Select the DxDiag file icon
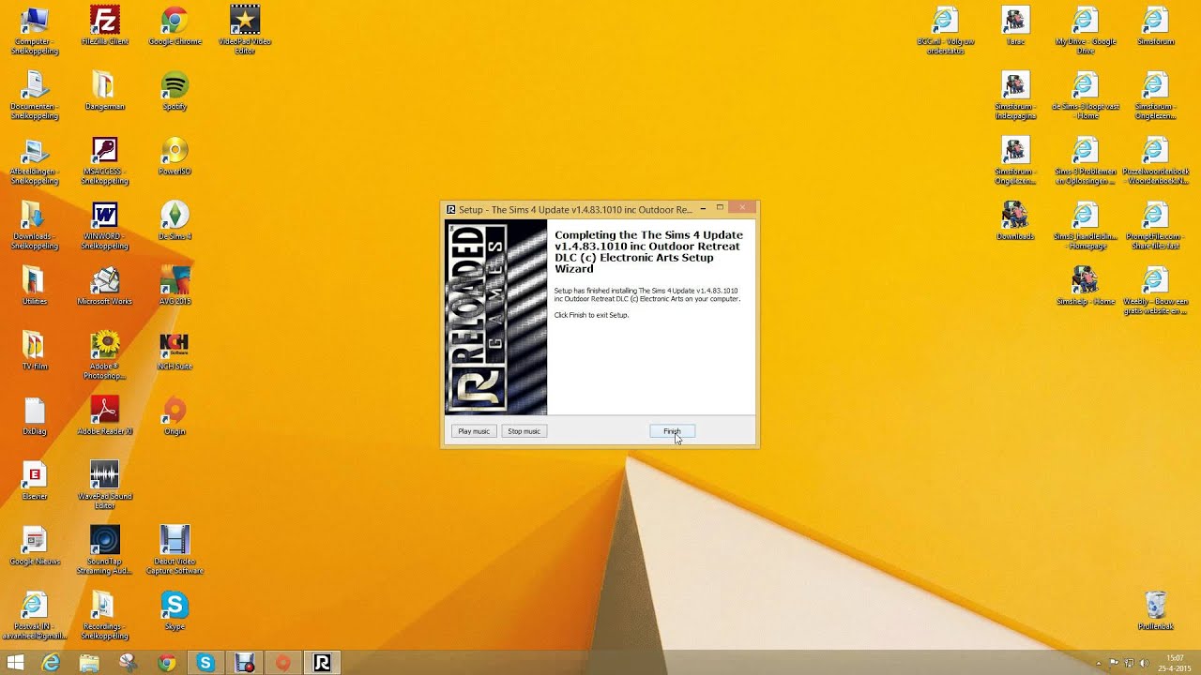Viewport: 1201px width, 675px height. click(x=35, y=414)
